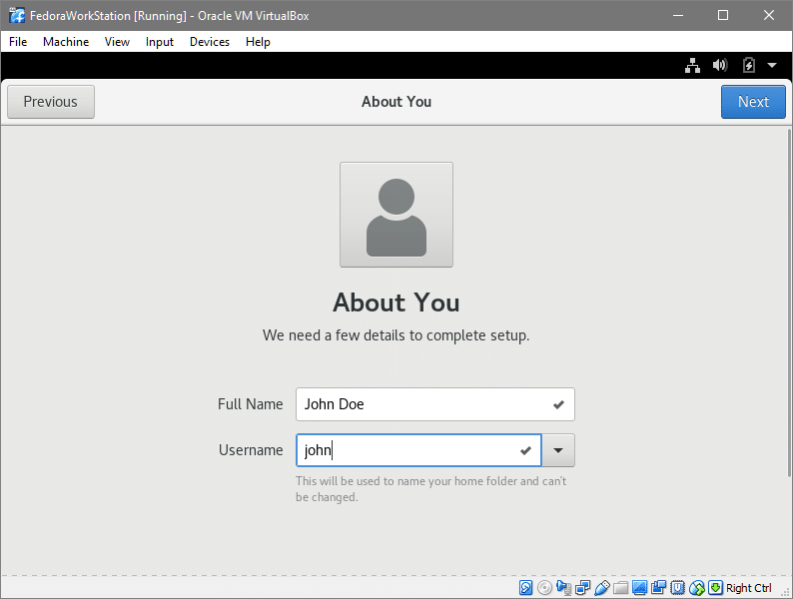Click the VirtualBox shared folders status icon
Screen dimensions: 793x599
tap(620, 588)
